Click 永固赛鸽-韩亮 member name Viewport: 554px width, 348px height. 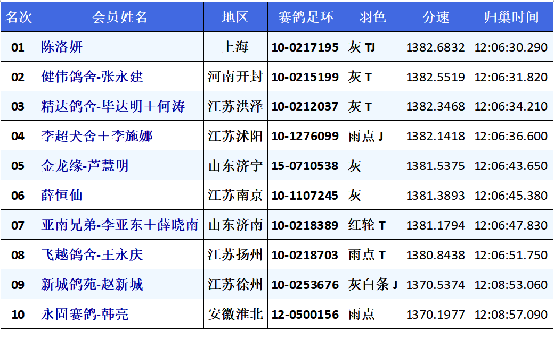85,315
